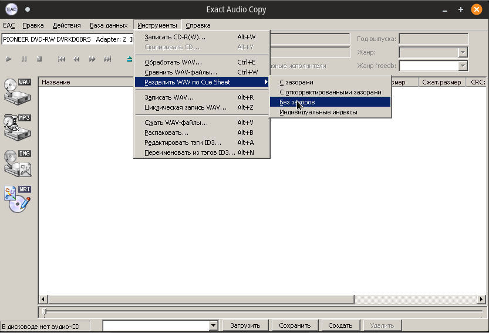Click the Сжат.размер column header
This screenshot has width=489, height=333.
click(x=441, y=82)
